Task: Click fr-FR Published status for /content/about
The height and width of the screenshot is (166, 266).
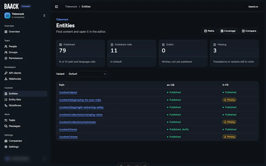Action: pyautogui.click(x=229, y=92)
